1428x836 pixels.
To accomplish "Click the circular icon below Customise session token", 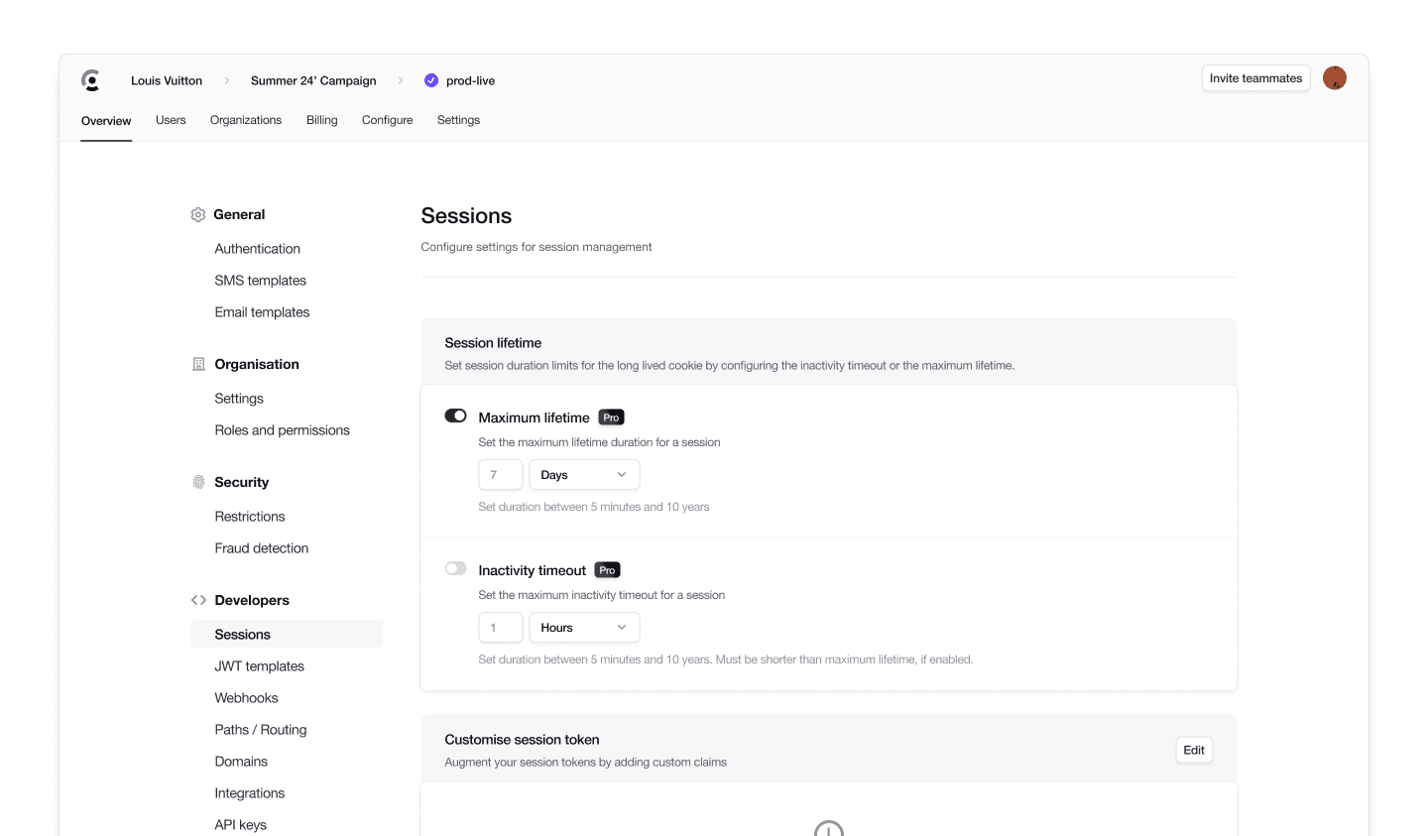I will point(829,828).
